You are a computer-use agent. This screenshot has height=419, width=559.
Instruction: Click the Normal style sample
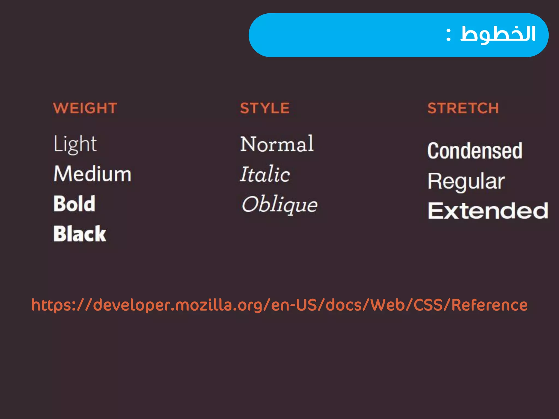(x=277, y=144)
